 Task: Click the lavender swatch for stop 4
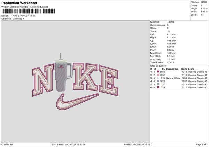(x=158, y=81)
